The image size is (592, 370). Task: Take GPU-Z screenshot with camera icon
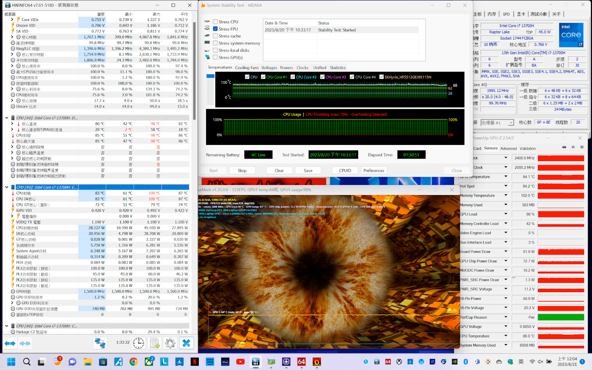[564, 147]
